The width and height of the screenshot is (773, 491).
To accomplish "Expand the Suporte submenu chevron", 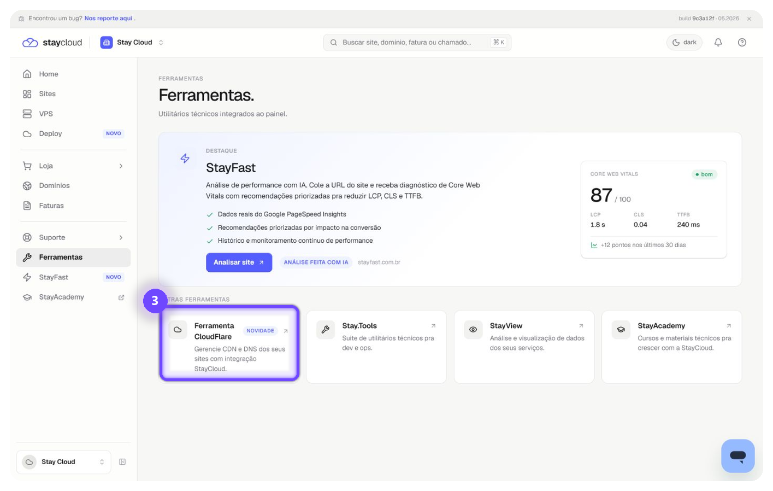I will (x=121, y=237).
